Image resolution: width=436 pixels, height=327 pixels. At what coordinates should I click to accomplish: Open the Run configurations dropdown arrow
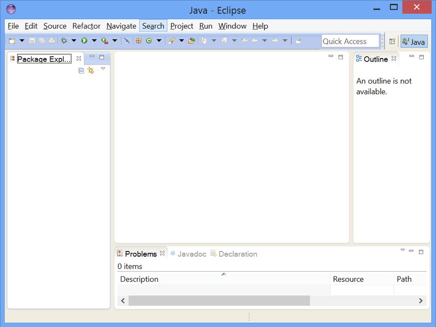94,40
